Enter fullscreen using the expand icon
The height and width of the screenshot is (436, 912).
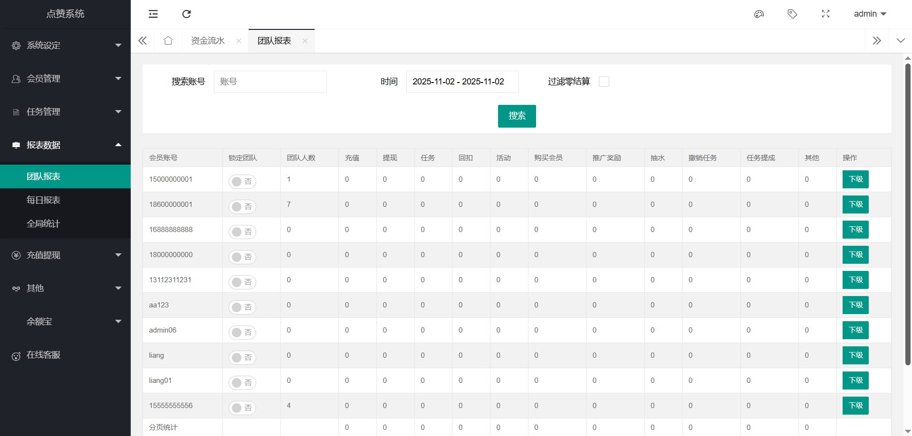click(826, 14)
